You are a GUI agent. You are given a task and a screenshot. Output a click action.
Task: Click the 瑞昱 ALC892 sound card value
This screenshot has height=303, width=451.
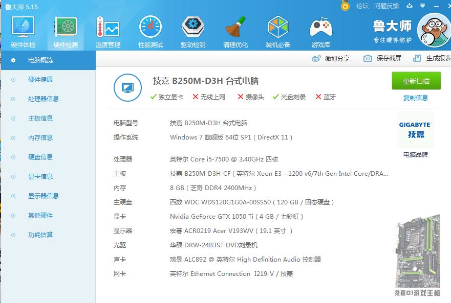click(x=245, y=260)
